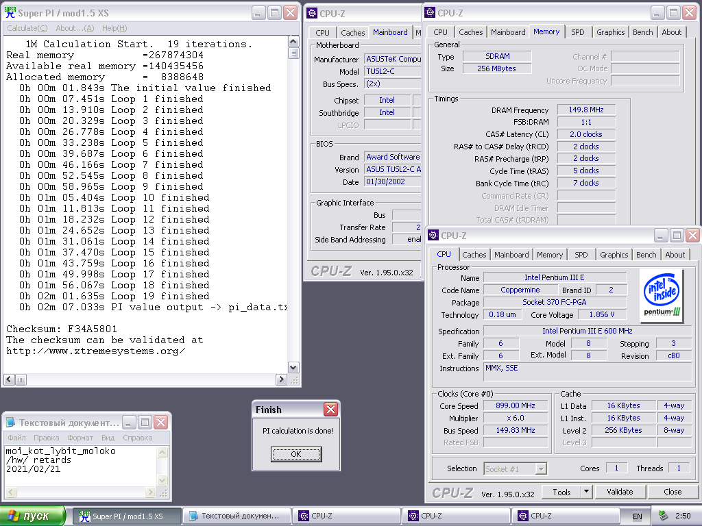Click the Bus Speed 149.83 MHz field
The image size is (702, 526).
pyautogui.click(x=516, y=430)
